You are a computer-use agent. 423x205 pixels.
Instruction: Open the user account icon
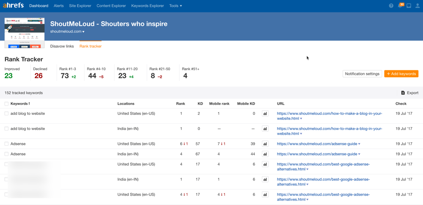coord(418,6)
